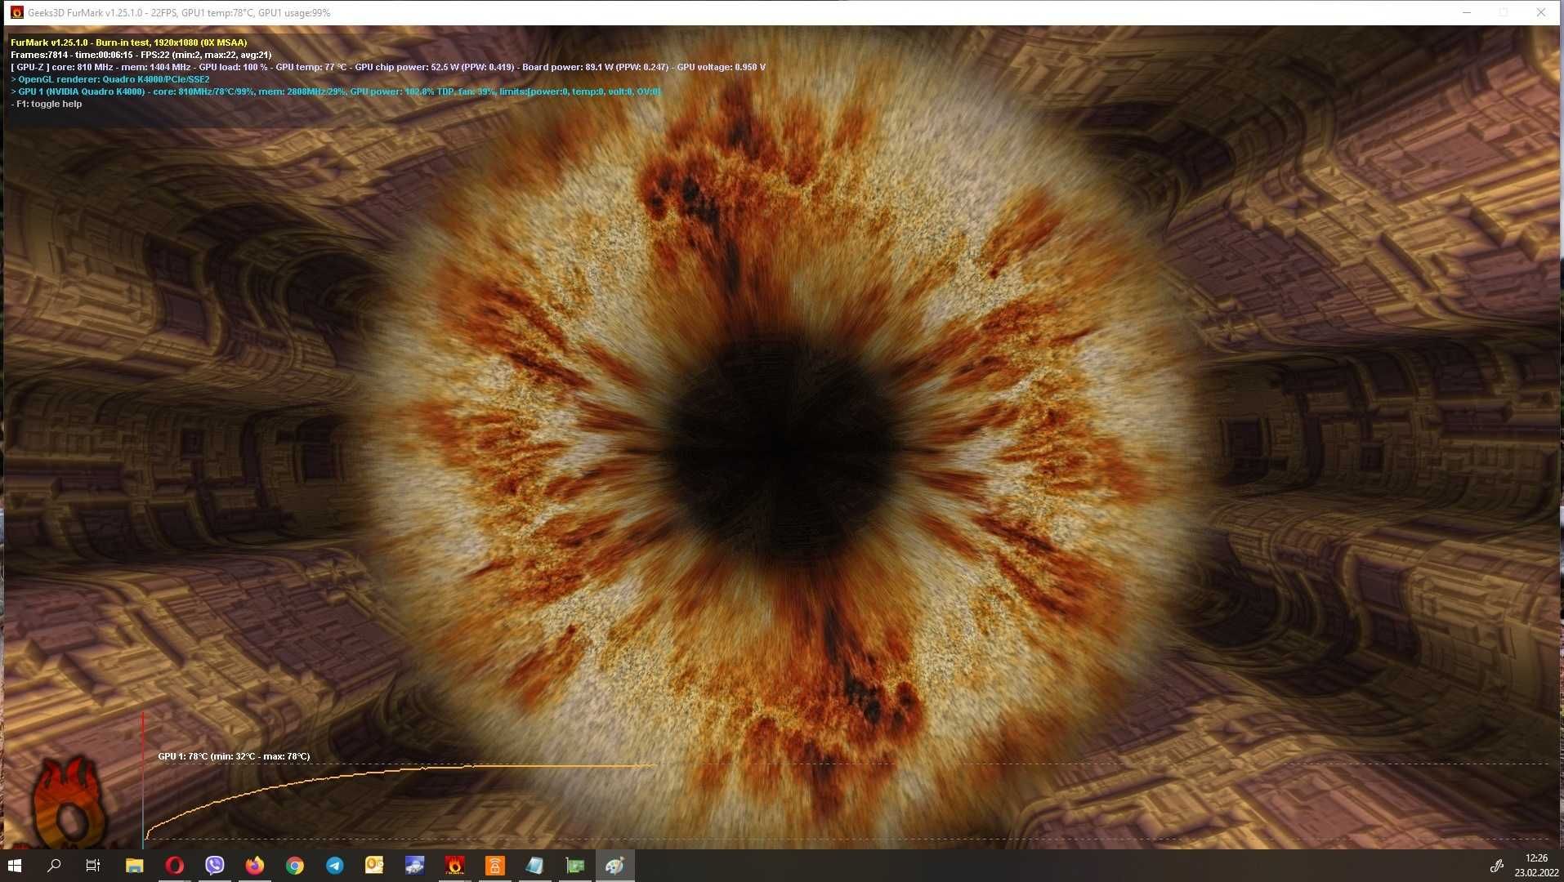Open Task View on the taskbar
Viewport: 1564px width, 882px height.
click(x=93, y=866)
